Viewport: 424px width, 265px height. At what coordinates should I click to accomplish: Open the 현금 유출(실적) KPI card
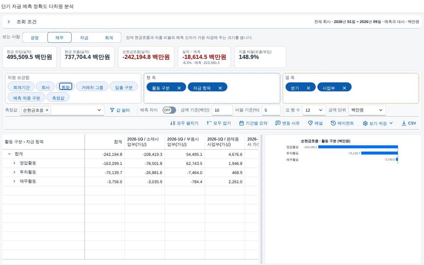[x=87, y=57]
